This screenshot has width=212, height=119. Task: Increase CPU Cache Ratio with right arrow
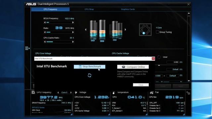(73, 42)
